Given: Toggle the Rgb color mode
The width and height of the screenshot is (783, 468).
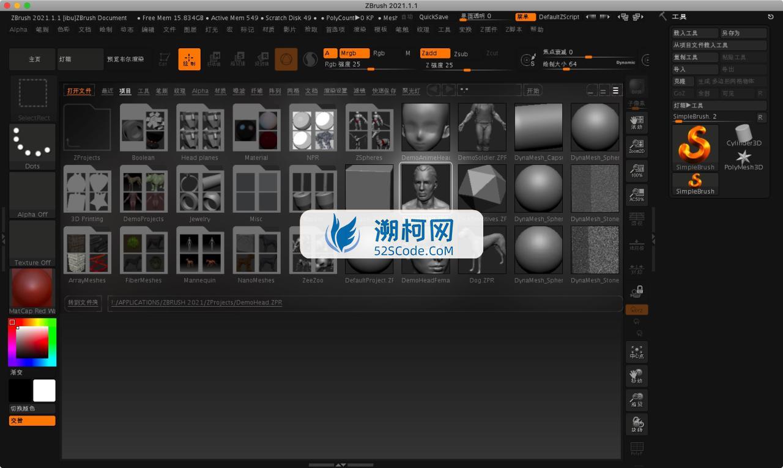Looking at the screenshot, I should [379, 53].
